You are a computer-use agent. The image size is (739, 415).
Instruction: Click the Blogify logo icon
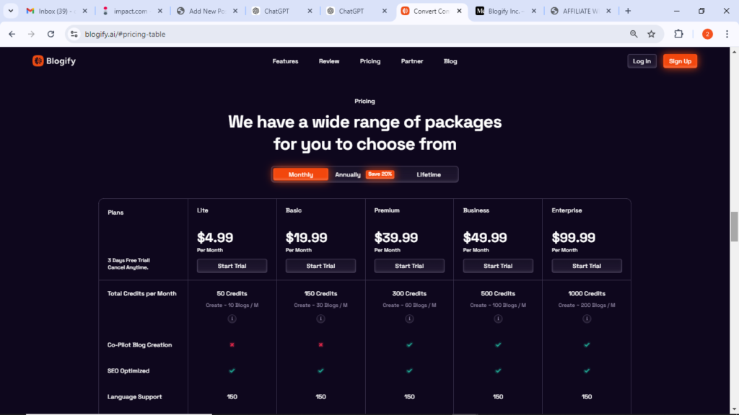coord(38,61)
